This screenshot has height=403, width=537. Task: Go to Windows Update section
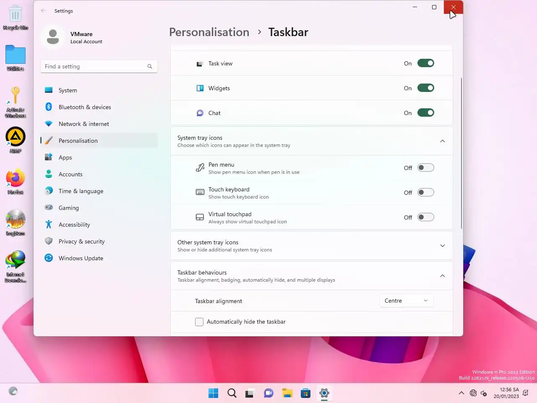99,258
